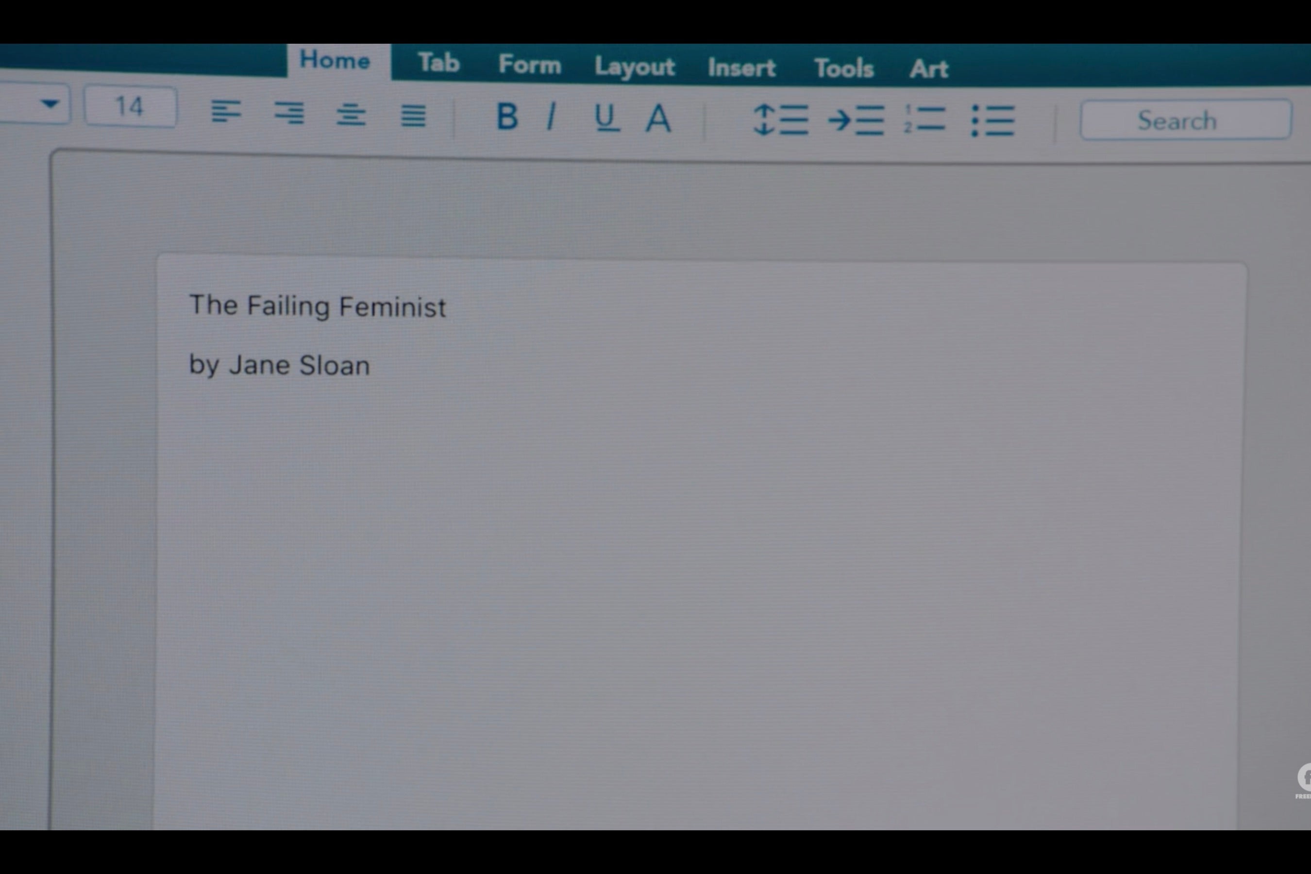Click the Search box

pyautogui.click(x=1186, y=120)
